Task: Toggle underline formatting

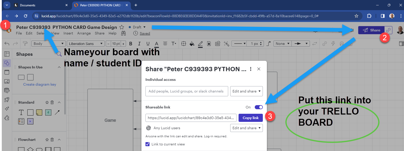Action: click(148, 44)
